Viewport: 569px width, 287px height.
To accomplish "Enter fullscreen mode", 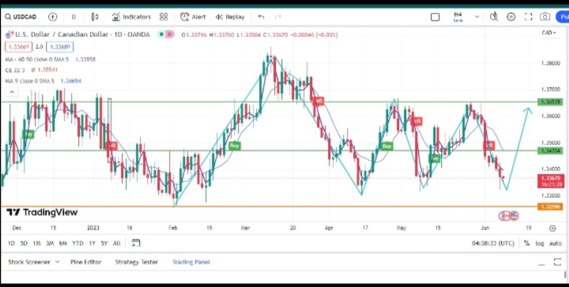I will [528, 17].
